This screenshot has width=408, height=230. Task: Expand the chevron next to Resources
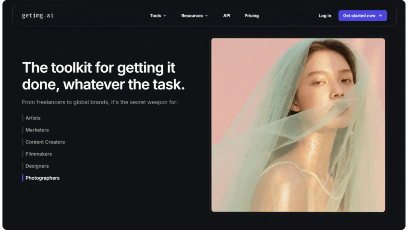pos(206,16)
